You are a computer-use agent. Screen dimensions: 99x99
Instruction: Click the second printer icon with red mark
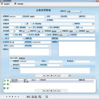pos(36,97)
